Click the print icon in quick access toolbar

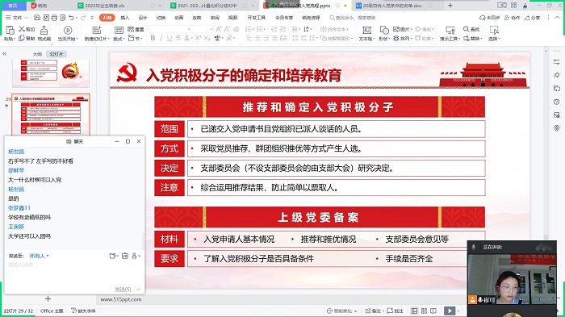pos(54,17)
